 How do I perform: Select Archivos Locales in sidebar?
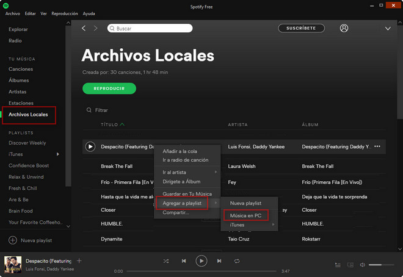coord(28,115)
